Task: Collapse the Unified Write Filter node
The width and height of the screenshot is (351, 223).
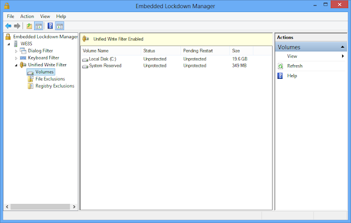Action: coord(16,65)
